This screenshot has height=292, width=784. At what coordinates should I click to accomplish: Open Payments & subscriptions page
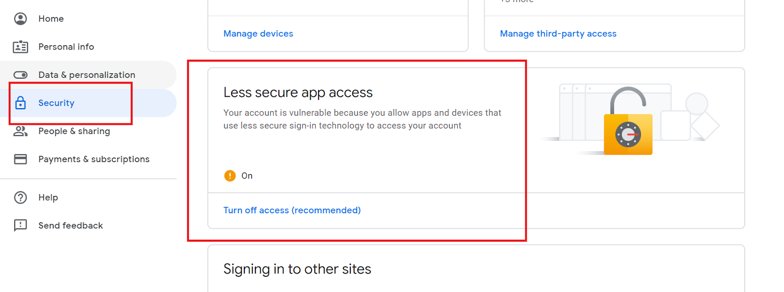(x=94, y=159)
